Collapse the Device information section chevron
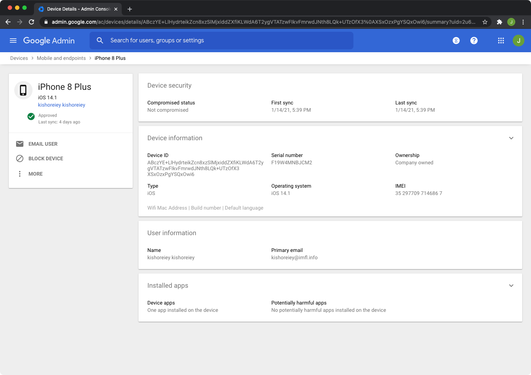 click(511, 138)
